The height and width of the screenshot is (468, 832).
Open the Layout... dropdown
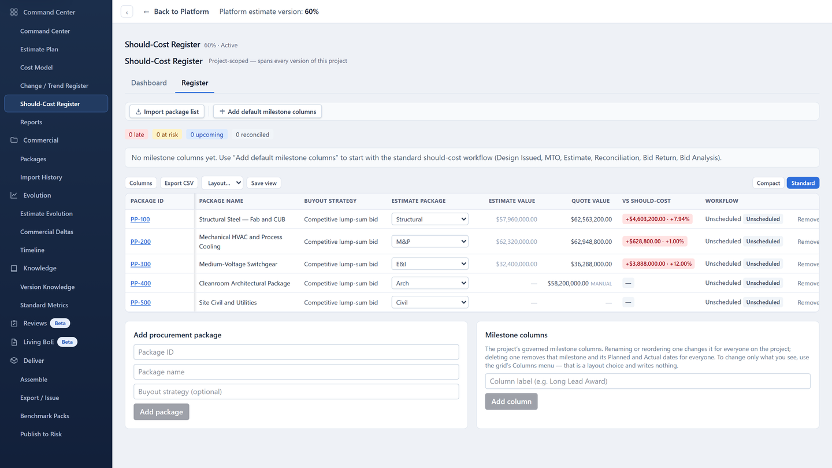[x=222, y=183]
